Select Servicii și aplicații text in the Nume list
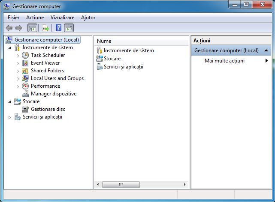The image size is (275, 202). tap(124, 67)
